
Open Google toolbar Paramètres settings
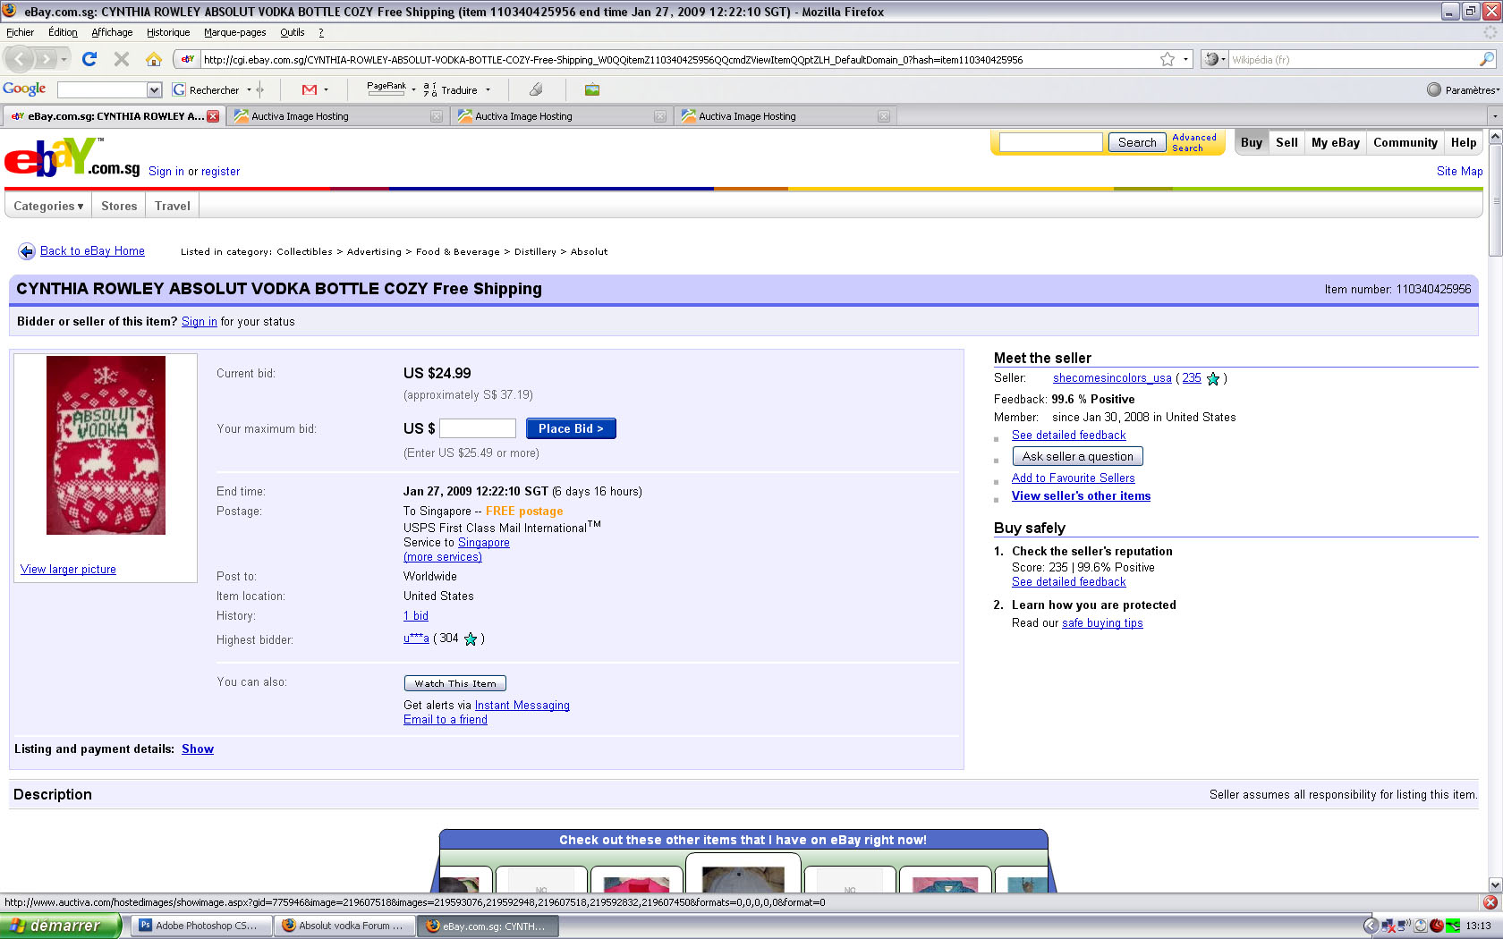[x=1464, y=89]
